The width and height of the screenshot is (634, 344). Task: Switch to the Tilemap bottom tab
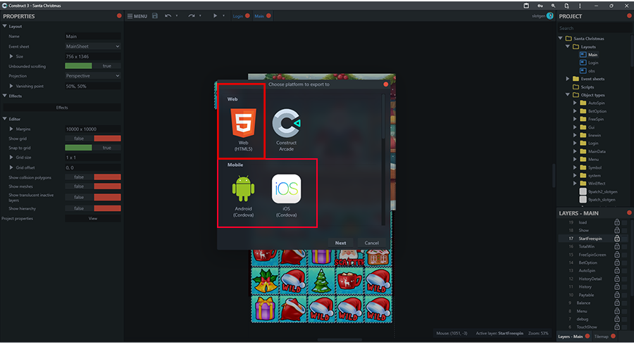point(602,336)
